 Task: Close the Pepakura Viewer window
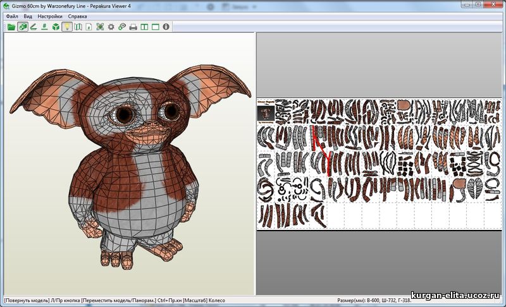click(x=494, y=4)
